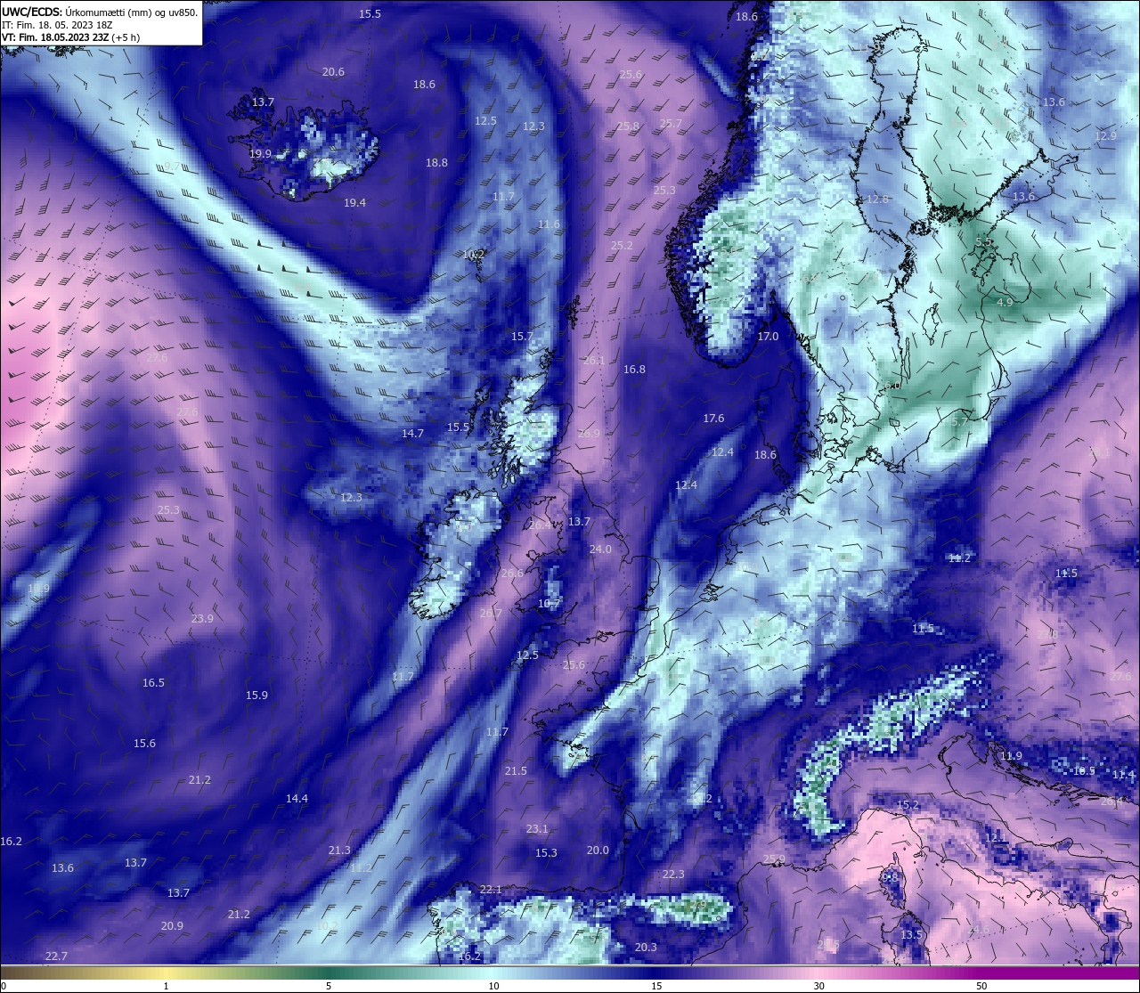Click the map value 22.3
Image resolution: width=1140 pixels, height=993 pixels.
tap(673, 875)
